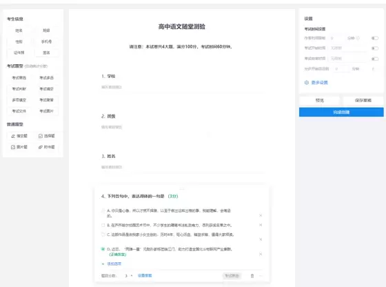
Task: Open the question score dropdown showing 3
Action: pos(128,276)
